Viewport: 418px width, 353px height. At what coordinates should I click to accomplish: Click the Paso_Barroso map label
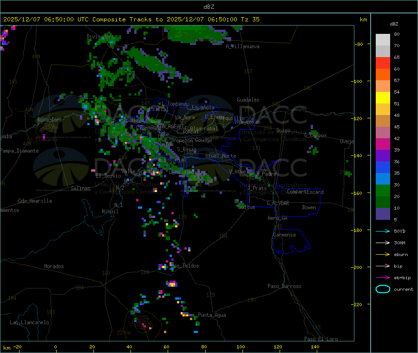tap(284, 286)
